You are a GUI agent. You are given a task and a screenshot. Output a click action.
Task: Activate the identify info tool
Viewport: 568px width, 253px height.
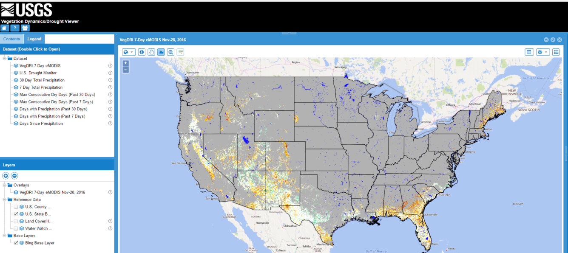click(x=142, y=52)
